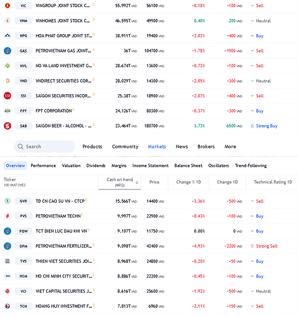Click the SSI Saigon Securities logo icon
The width and height of the screenshot is (298, 316).
tap(8, 96)
